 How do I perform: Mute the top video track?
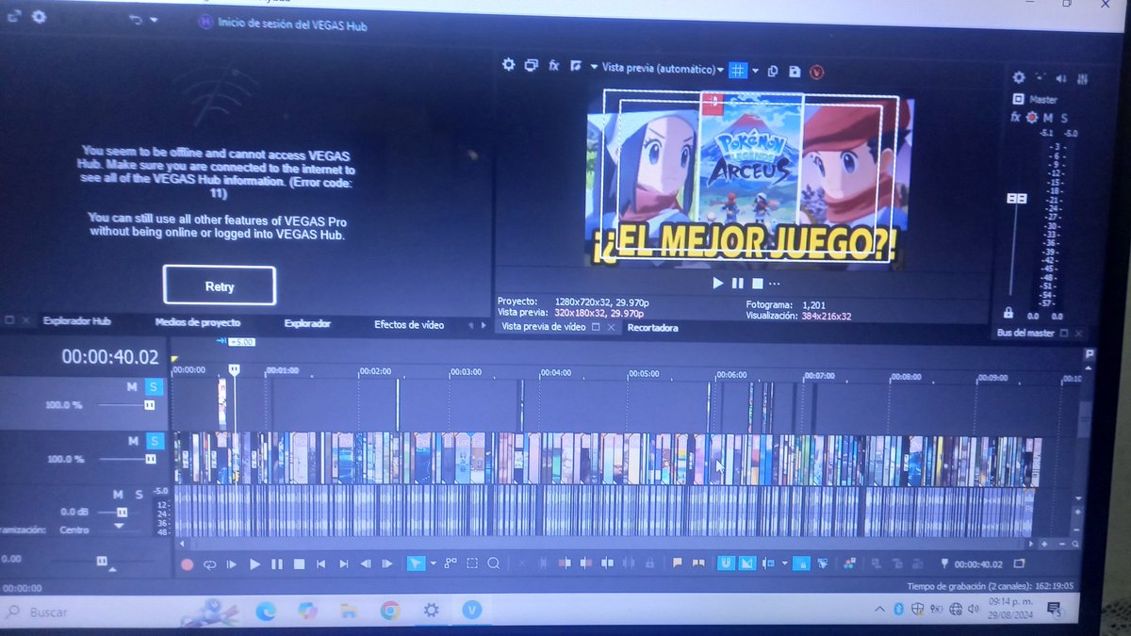coord(133,386)
